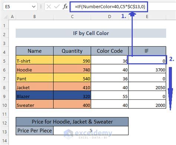
Task: Open formula bar options dots
Action: point(41,7)
